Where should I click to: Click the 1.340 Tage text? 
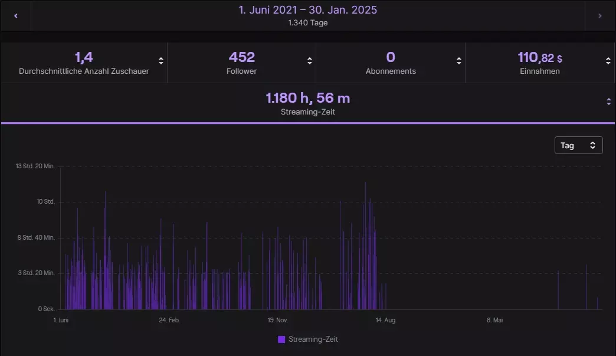pyautogui.click(x=307, y=23)
